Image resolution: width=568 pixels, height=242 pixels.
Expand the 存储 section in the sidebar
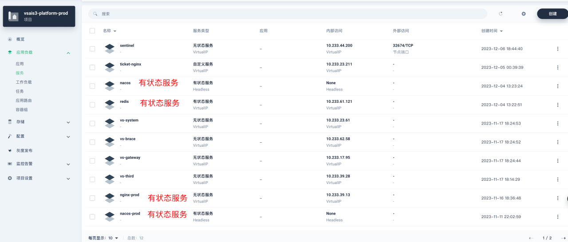68,122
